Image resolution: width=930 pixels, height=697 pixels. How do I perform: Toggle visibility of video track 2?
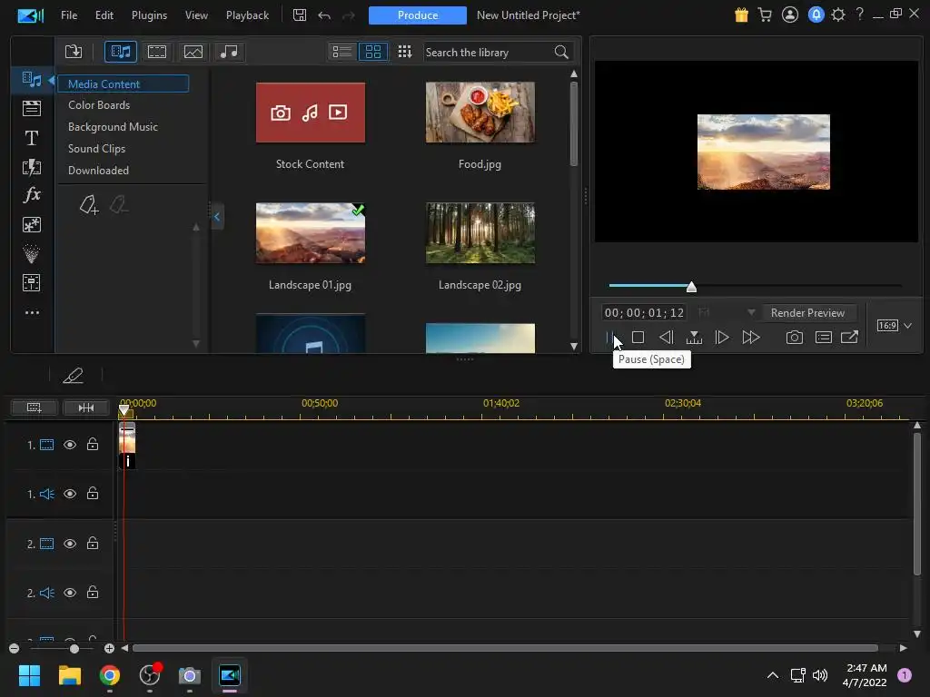click(x=70, y=544)
